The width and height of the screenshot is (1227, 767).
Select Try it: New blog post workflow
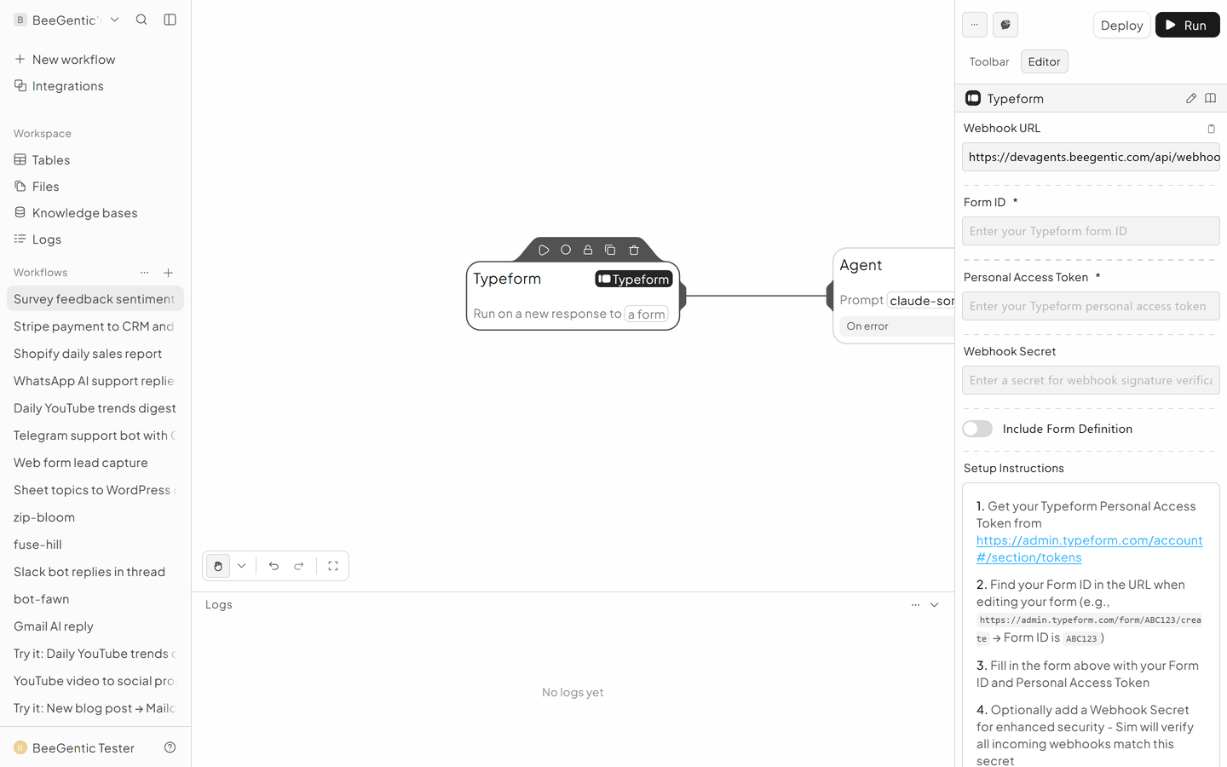point(95,708)
